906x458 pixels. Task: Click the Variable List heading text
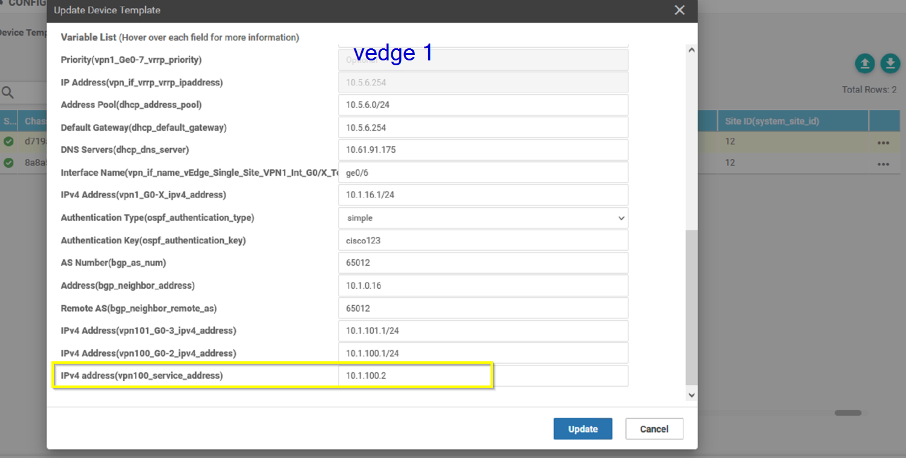tap(180, 37)
